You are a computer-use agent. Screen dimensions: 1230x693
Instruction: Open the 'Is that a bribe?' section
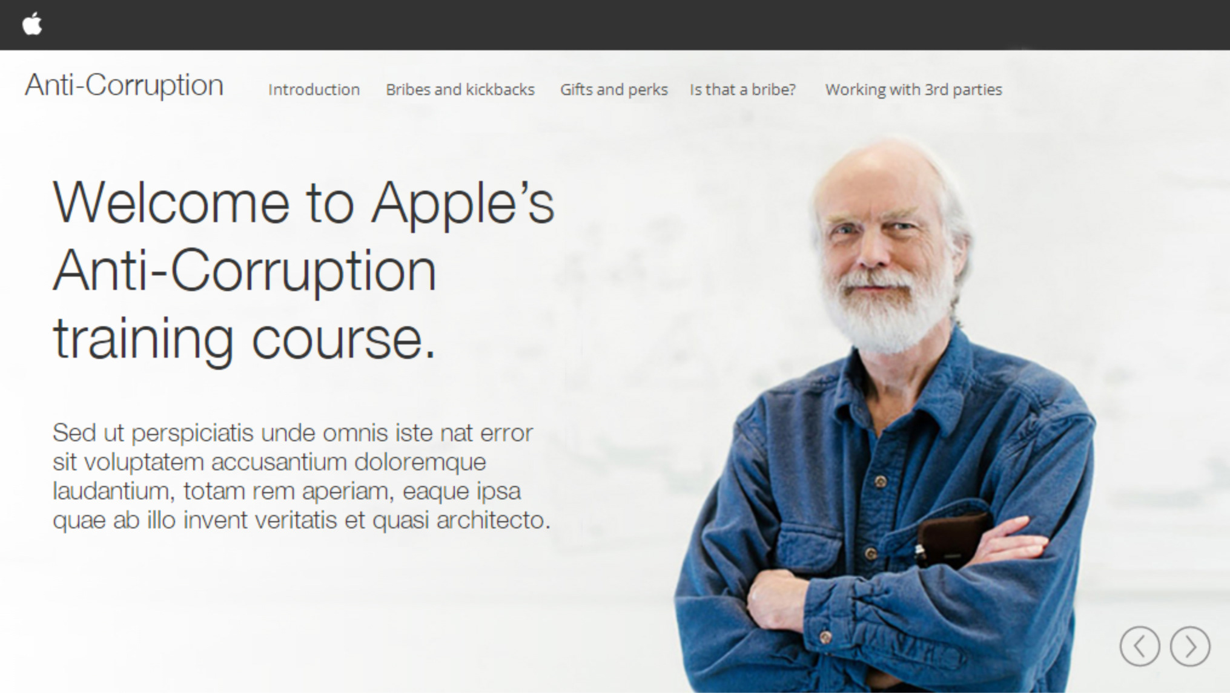point(742,90)
